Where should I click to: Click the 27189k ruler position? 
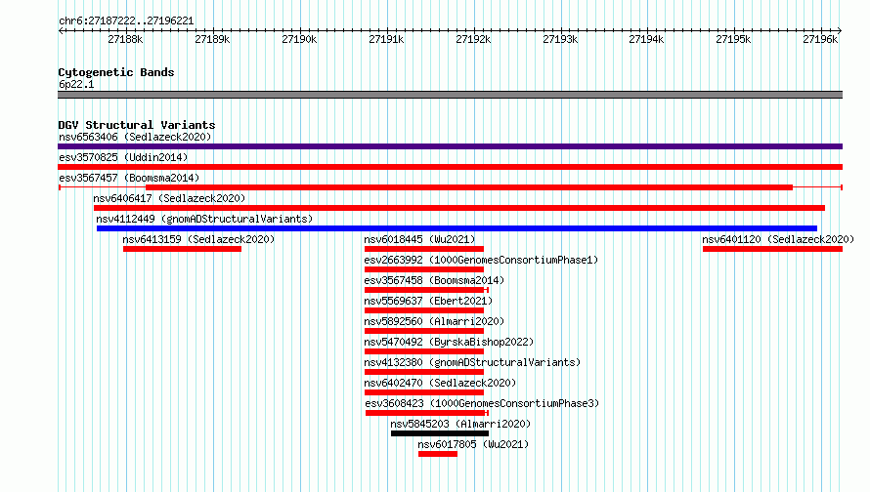[x=212, y=39]
